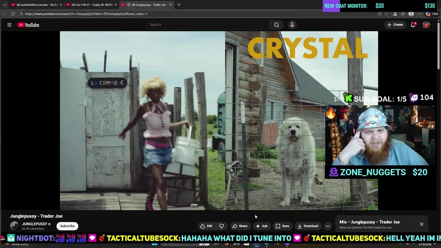The width and height of the screenshot is (441, 248).
Task: Open a new browser tab
Action: point(179,4)
